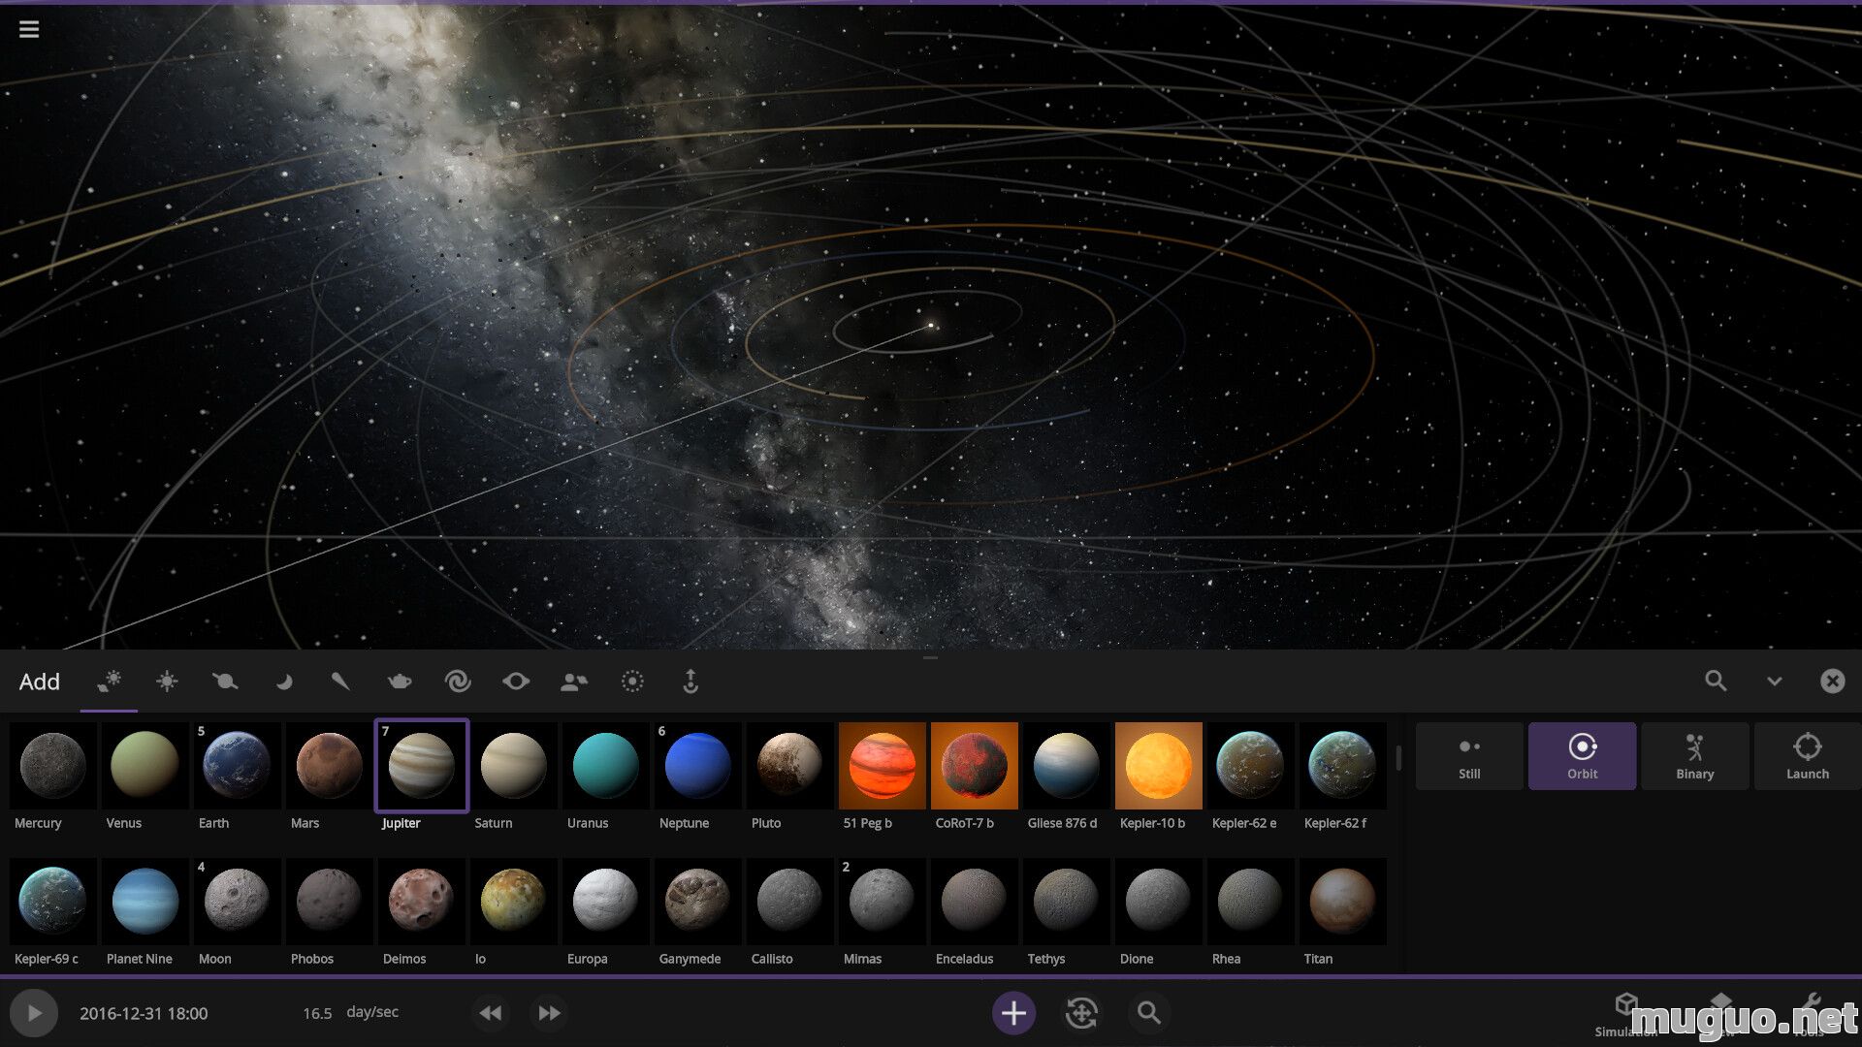Select the Mimas thumbnail

click(882, 902)
